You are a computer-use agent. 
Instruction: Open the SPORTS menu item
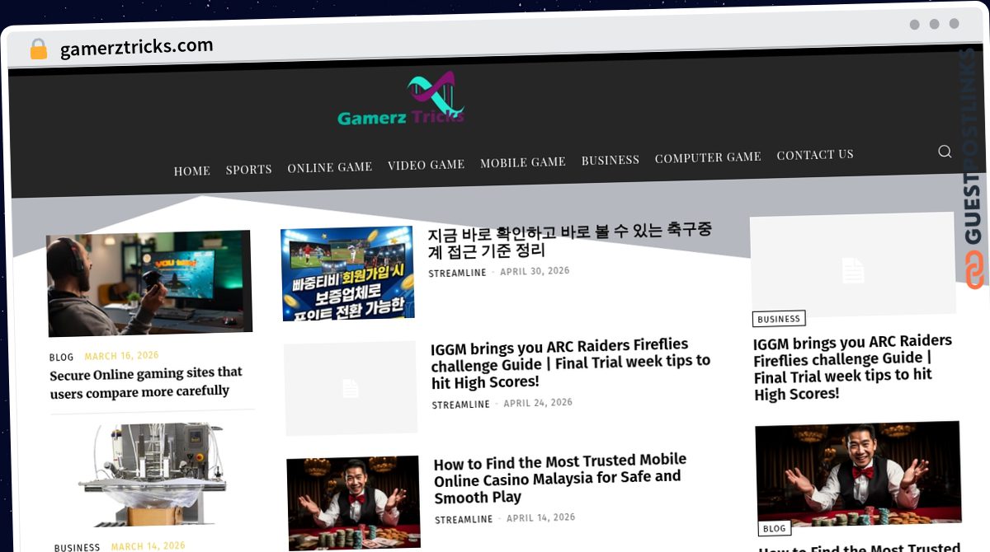[x=249, y=169]
